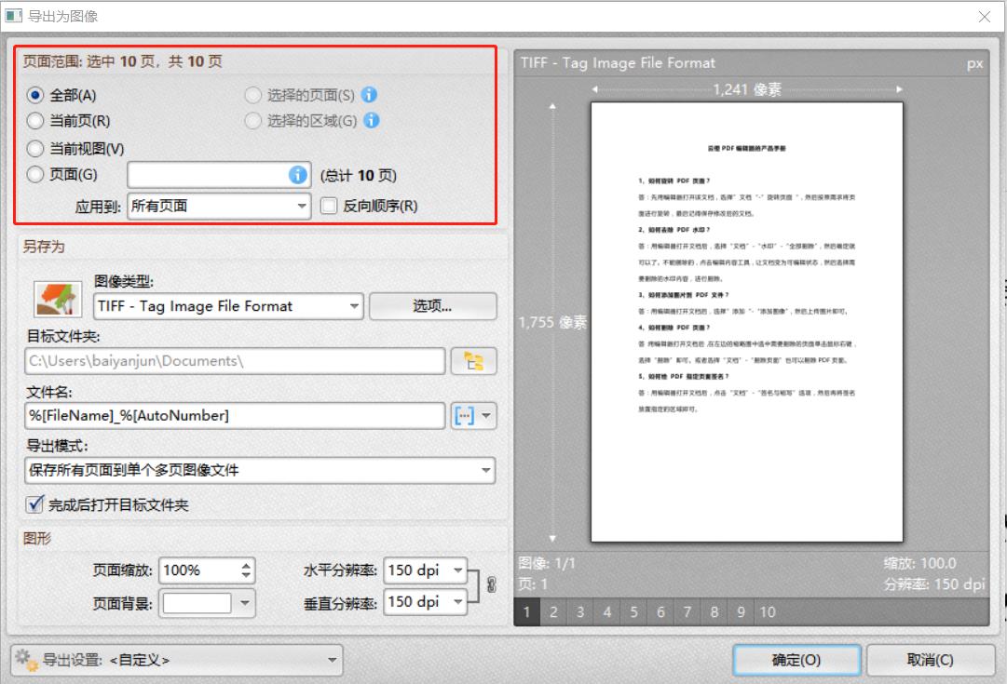1007x684 pixels.
Task: Click the 目标文件夹 path field
Action: point(235,361)
